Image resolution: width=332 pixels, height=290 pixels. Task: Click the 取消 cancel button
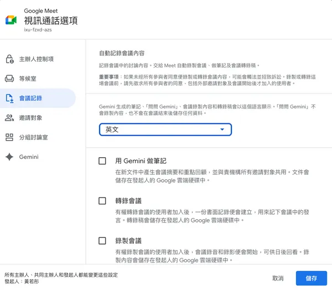tap(278, 278)
